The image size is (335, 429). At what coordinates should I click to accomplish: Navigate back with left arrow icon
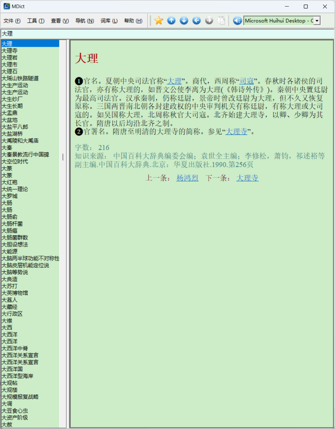pyautogui.click(x=197, y=21)
